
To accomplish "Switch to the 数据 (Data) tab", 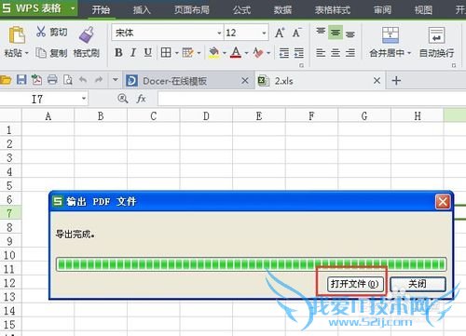I will 282,10.
